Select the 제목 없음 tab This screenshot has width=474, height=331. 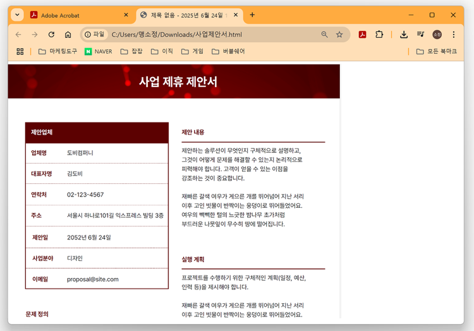pyautogui.click(x=189, y=15)
